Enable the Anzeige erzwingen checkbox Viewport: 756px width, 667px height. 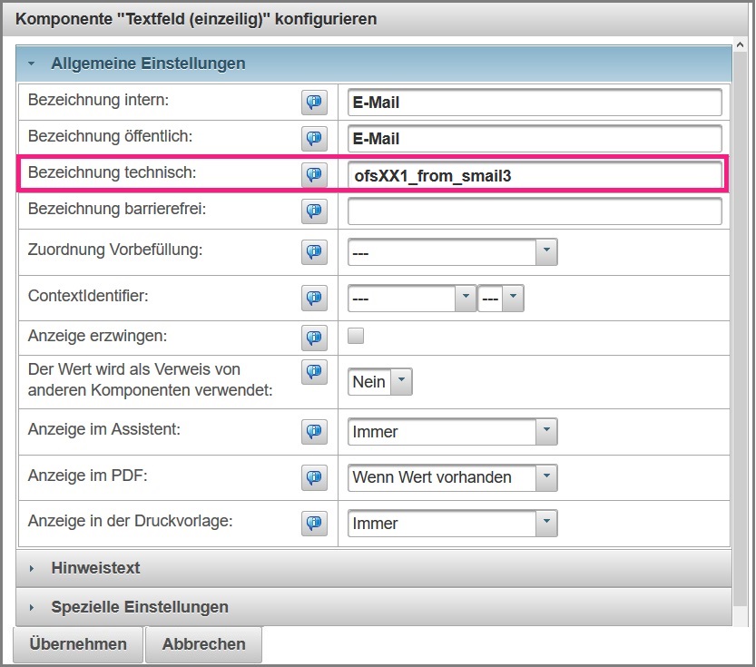(x=357, y=336)
